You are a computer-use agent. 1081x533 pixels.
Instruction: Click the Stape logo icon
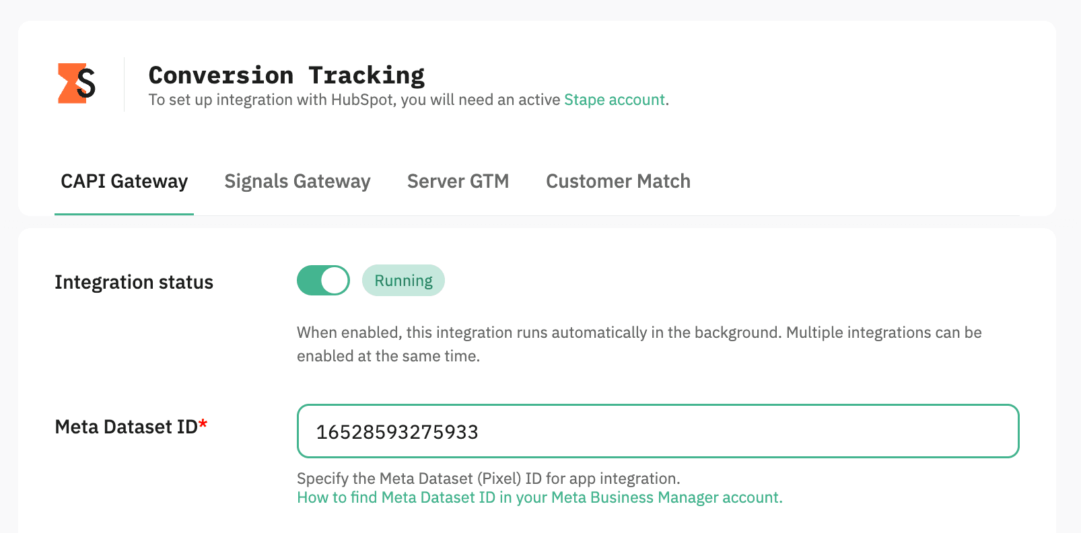(x=76, y=83)
